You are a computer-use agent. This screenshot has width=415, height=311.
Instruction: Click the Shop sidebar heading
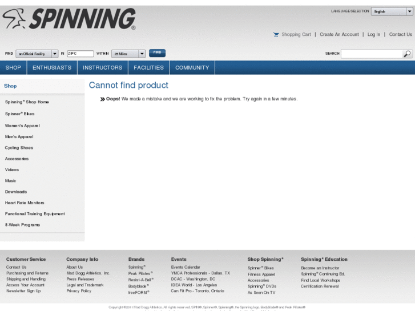(10, 86)
